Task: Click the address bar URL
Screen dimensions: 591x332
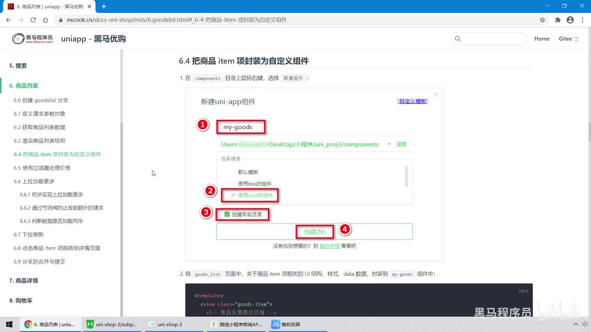Action: 177,20
